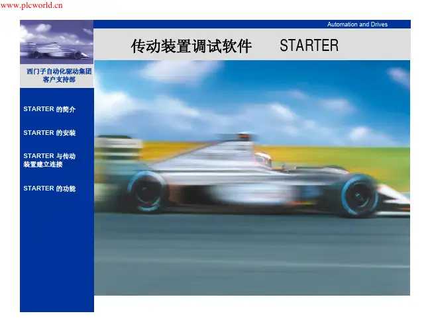Viewport: 430px width, 332px height.
Task: Open the STARTER 的功能 section
Action: coord(50,188)
